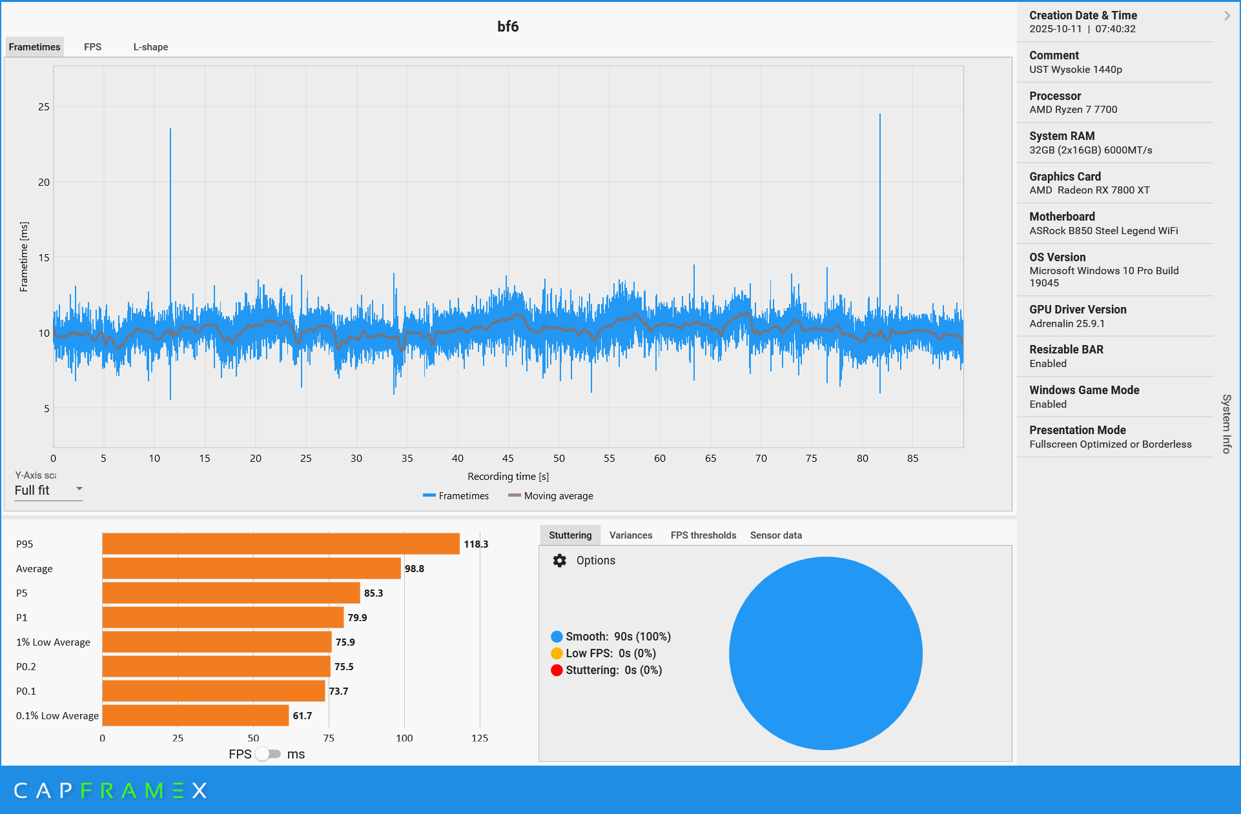Toggle Moving average series in legend
This screenshot has width=1241, height=814.
(550, 496)
